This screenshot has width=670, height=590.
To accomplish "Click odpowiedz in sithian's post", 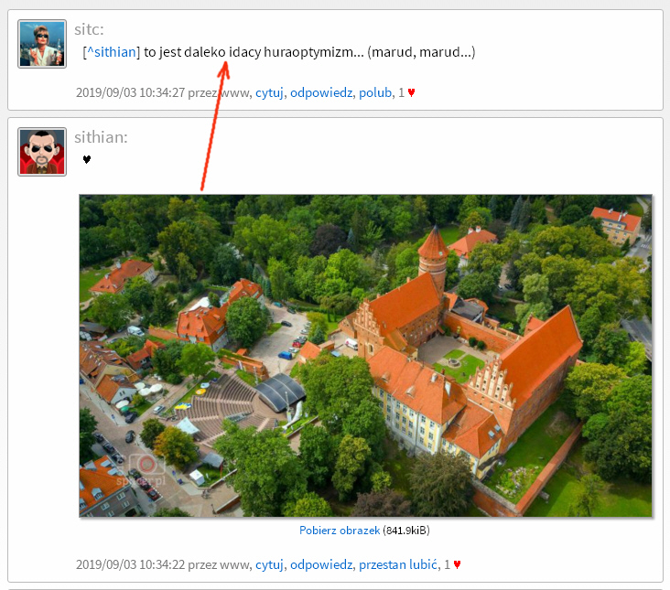I will pos(321,564).
